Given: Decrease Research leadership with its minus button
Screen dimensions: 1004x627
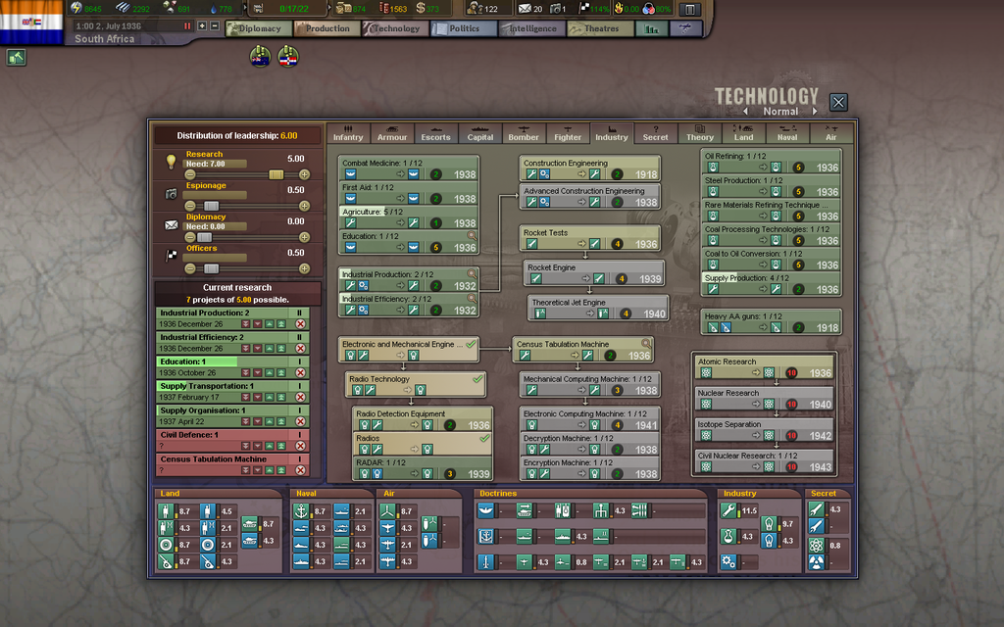Looking at the screenshot, I should (190, 174).
